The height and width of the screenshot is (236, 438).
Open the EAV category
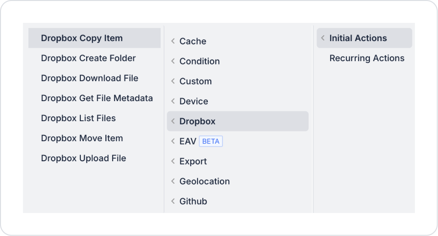[238, 141]
